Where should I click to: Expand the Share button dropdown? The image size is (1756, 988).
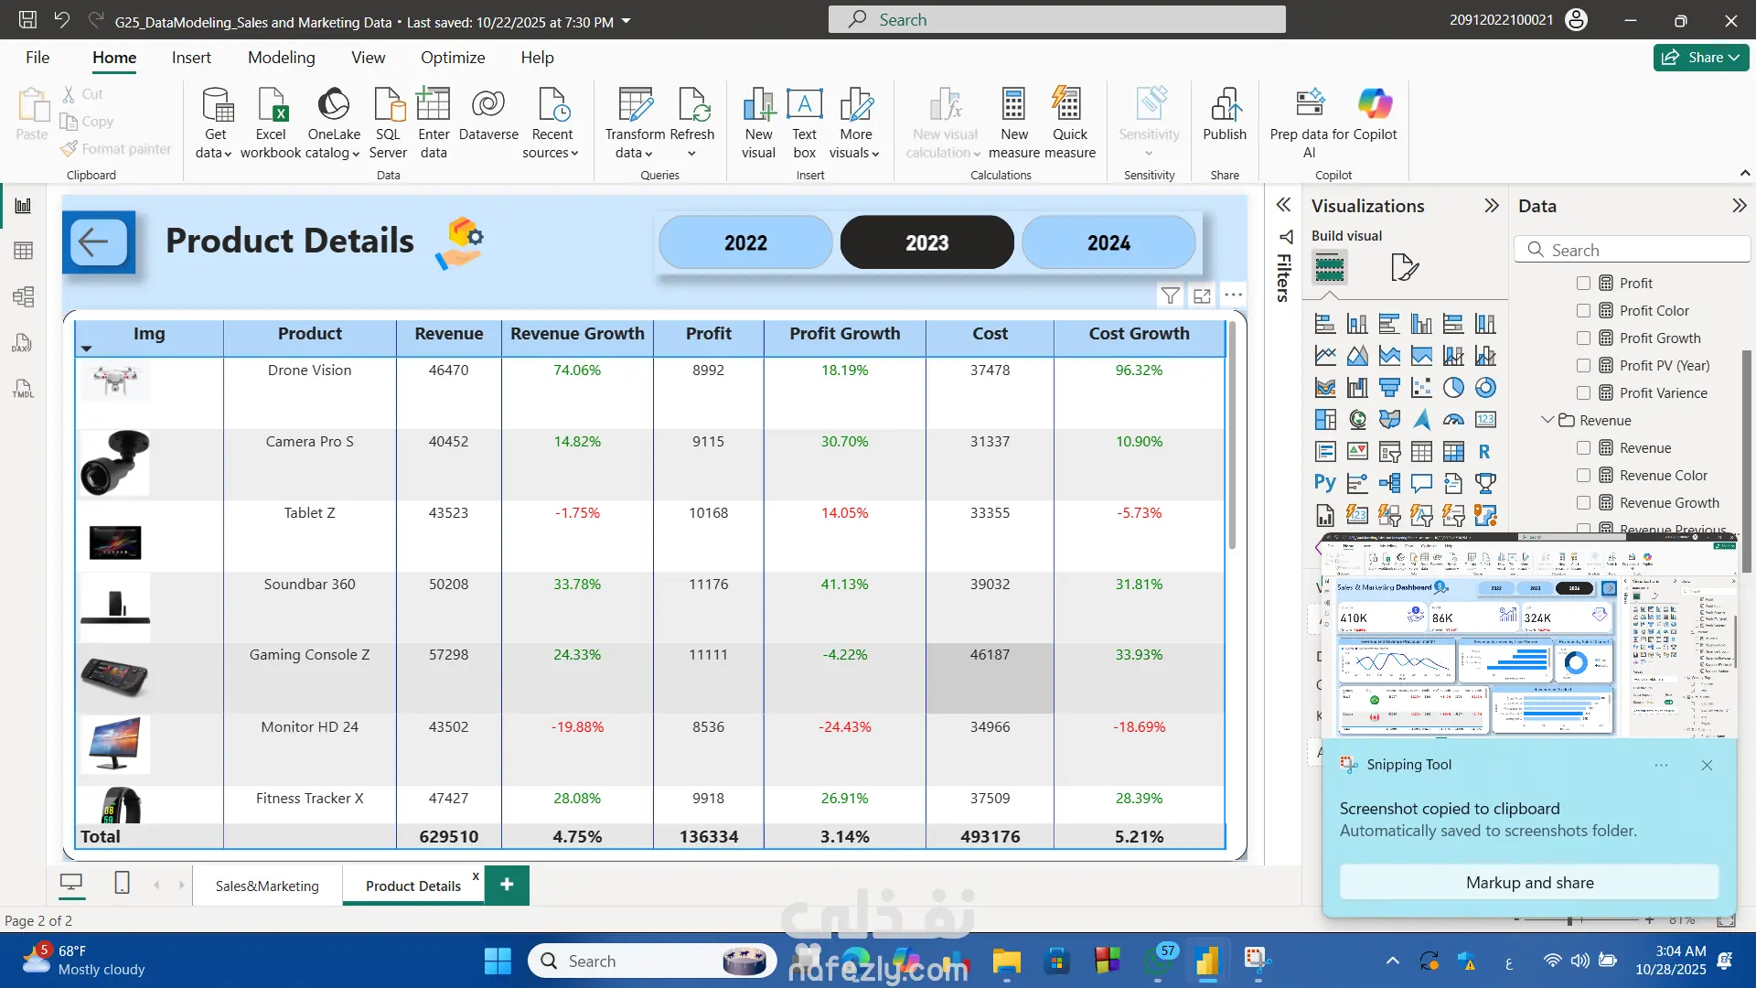[x=1734, y=58]
